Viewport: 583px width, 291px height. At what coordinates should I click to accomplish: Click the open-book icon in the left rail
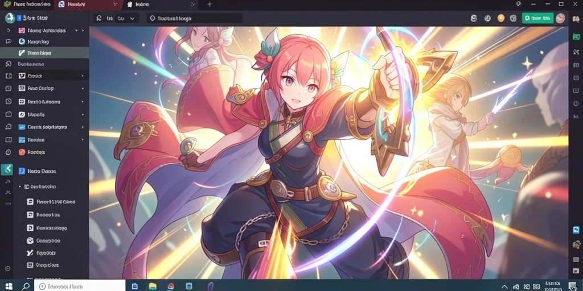pyautogui.click(x=9, y=76)
